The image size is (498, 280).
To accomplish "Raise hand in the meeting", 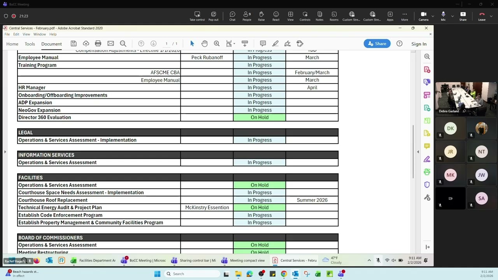I will pyautogui.click(x=261, y=16).
